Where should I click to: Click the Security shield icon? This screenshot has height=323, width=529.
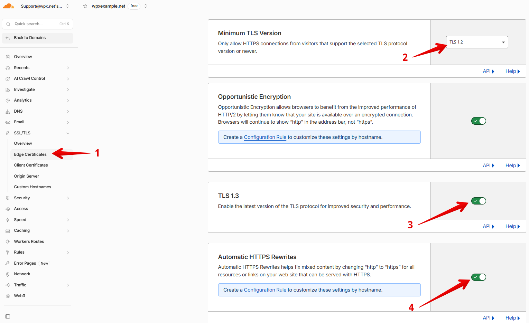coord(8,198)
